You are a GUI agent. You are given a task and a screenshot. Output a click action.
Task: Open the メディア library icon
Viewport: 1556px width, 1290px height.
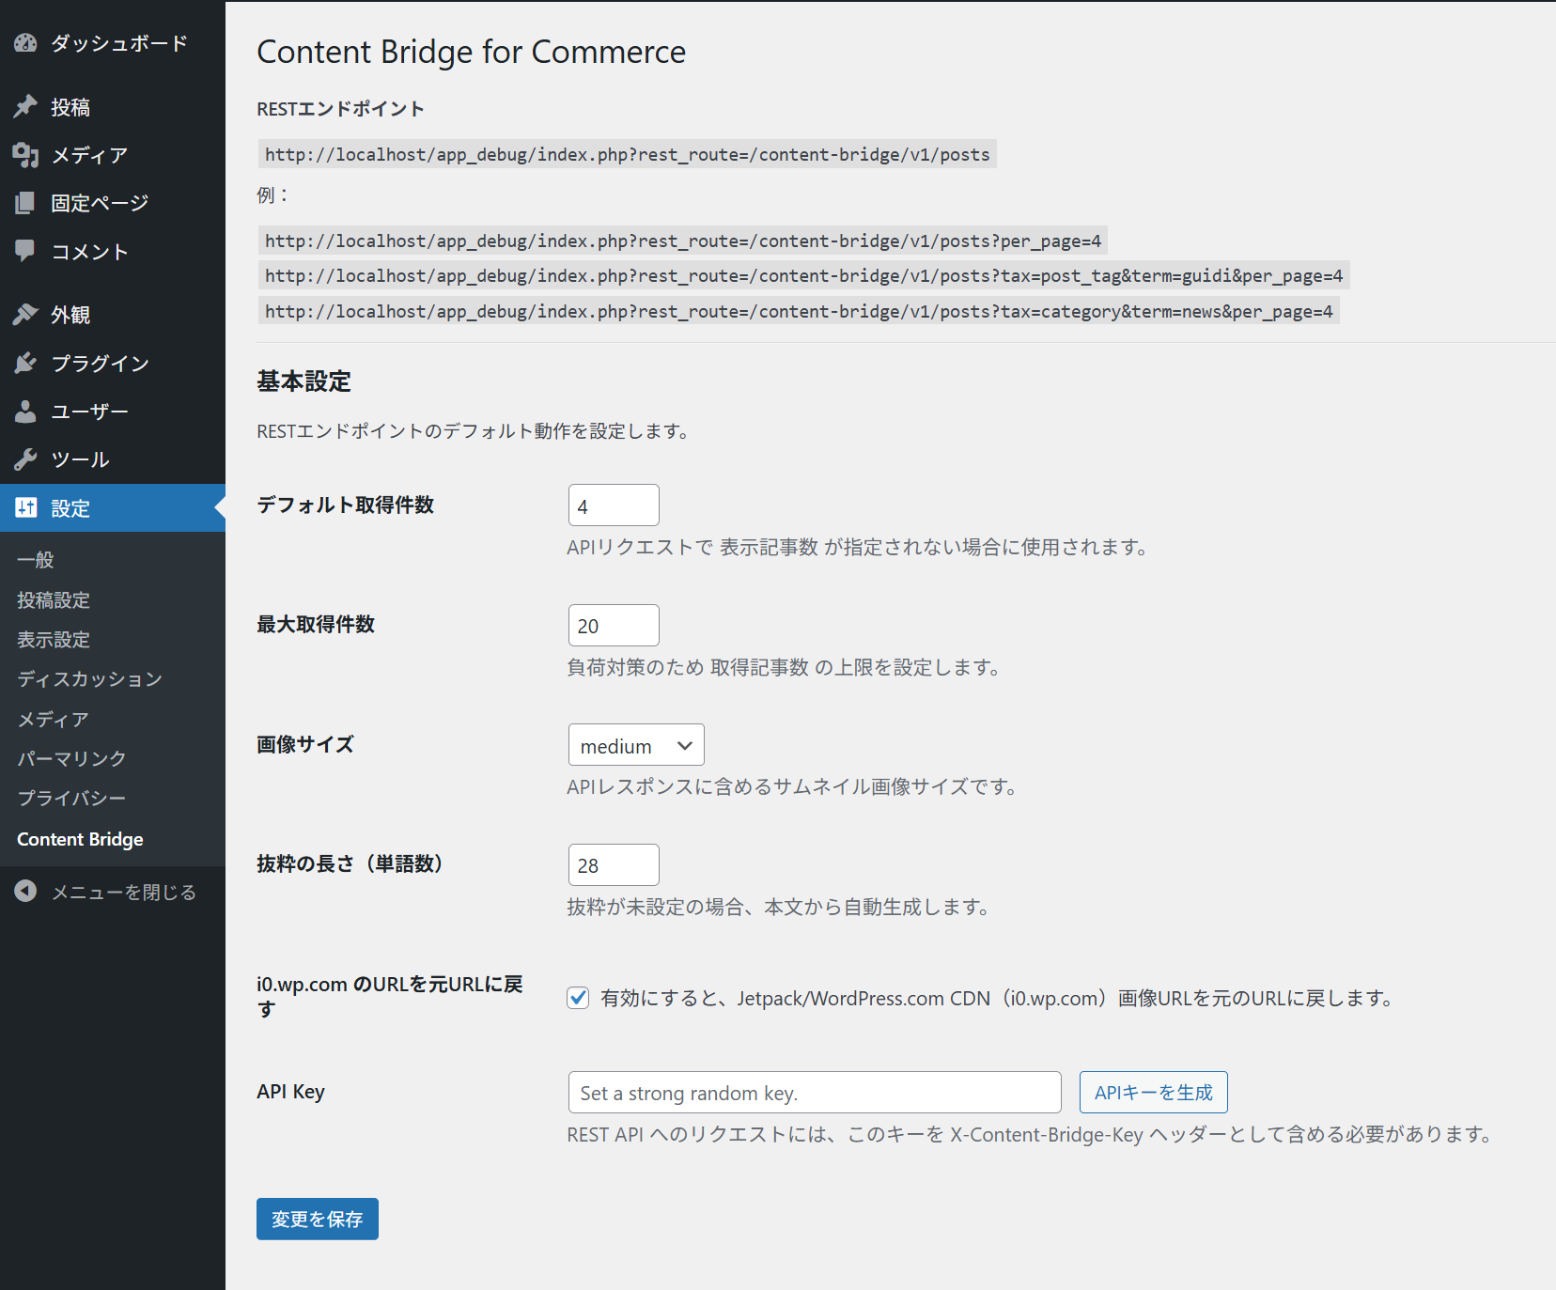click(x=25, y=155)
